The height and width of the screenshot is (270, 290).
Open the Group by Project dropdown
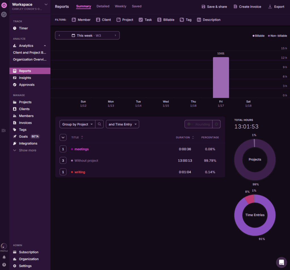(77, 124)
